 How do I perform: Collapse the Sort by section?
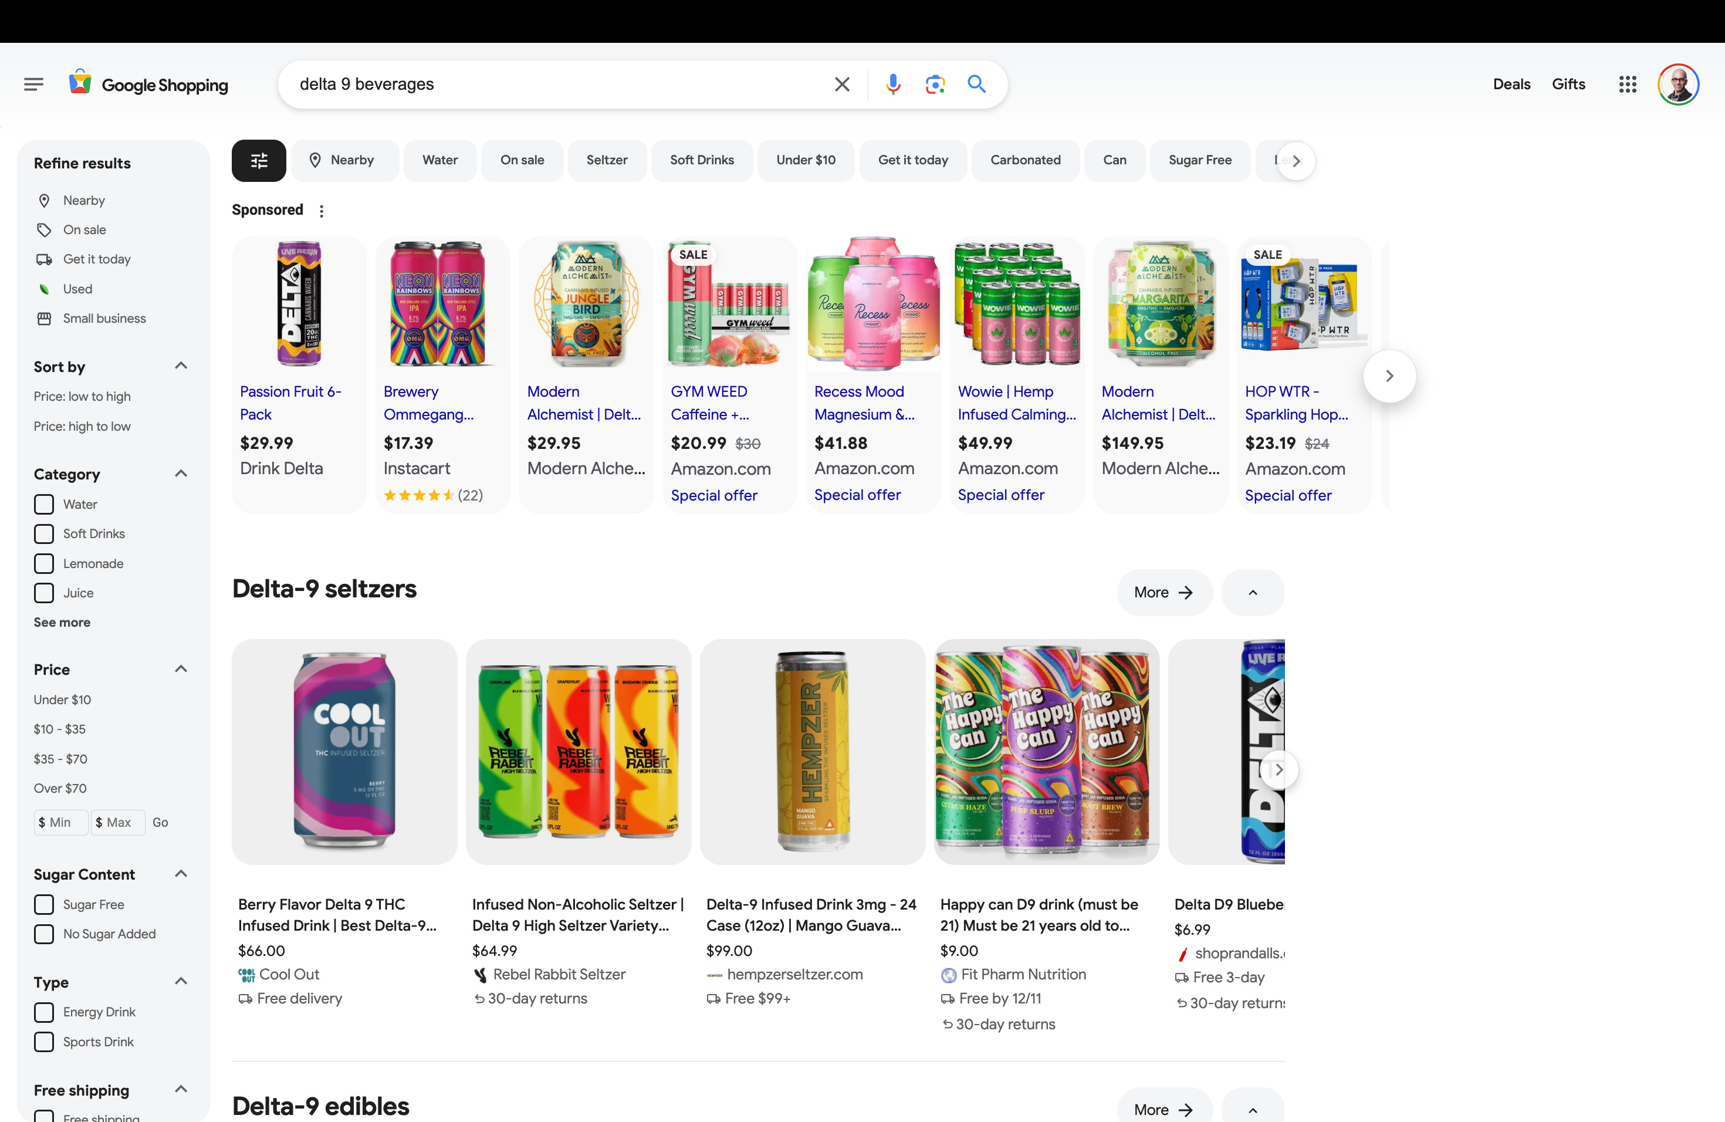pyautogui.click(x=181, y=366)
